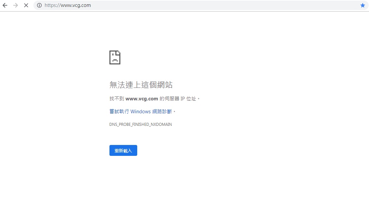The width and height of the screenshot is (369, 211).
Task: Click the 重新載入 reload button
Action: point(123,150)
